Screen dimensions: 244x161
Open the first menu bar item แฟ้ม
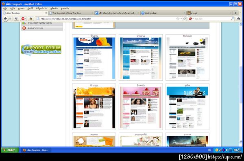coord(5,9)
